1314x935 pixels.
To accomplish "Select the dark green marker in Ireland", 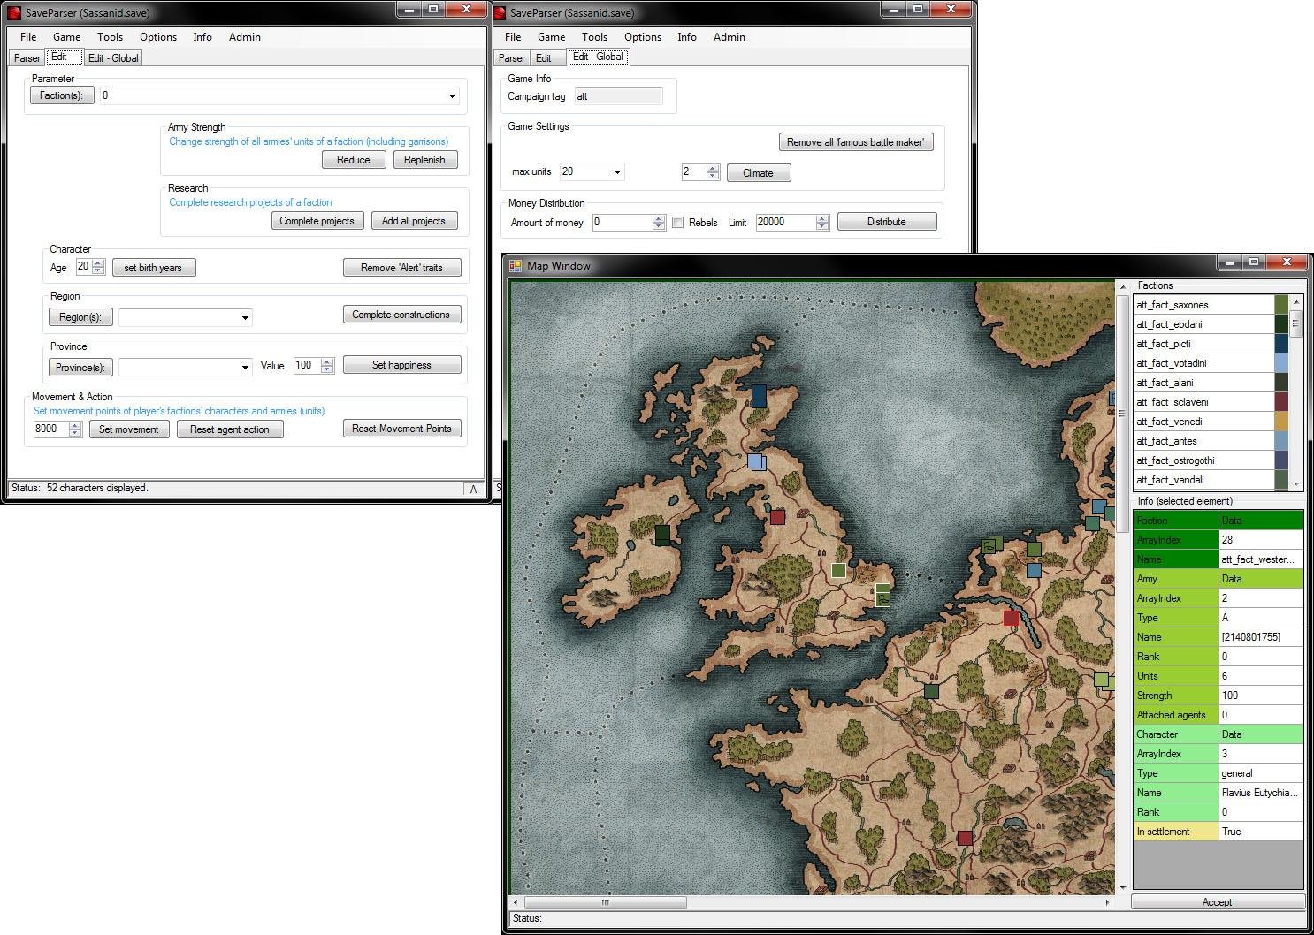I will (662, 534).
